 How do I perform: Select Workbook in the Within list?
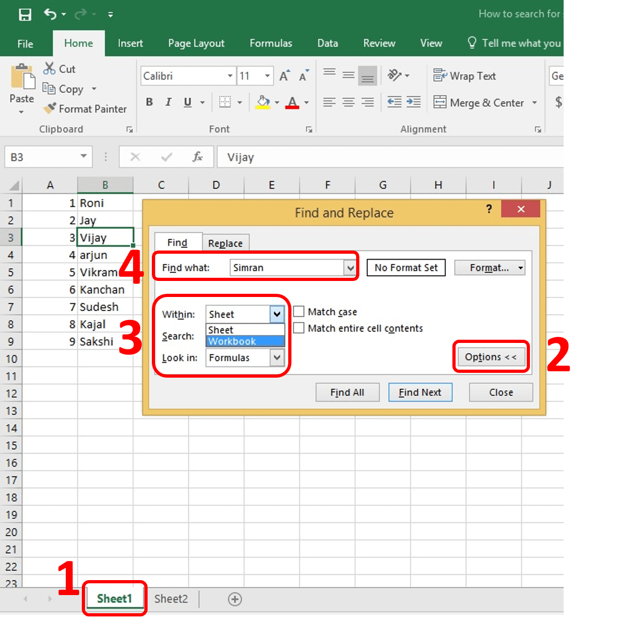coord(245,341)
